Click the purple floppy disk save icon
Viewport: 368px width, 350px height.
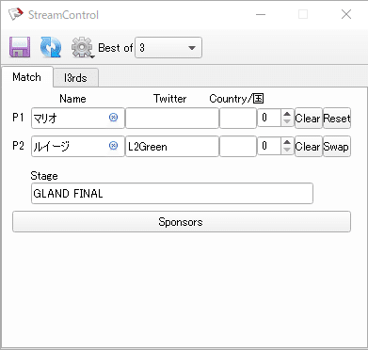pyautogui.click(x=20, y=47)
